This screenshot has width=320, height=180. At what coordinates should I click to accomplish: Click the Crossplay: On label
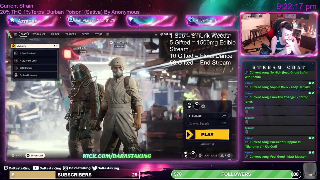click(x=207, y=144)
